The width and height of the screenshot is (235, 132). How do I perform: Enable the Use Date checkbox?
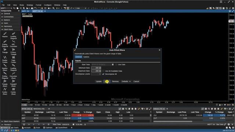click(116, 65)
